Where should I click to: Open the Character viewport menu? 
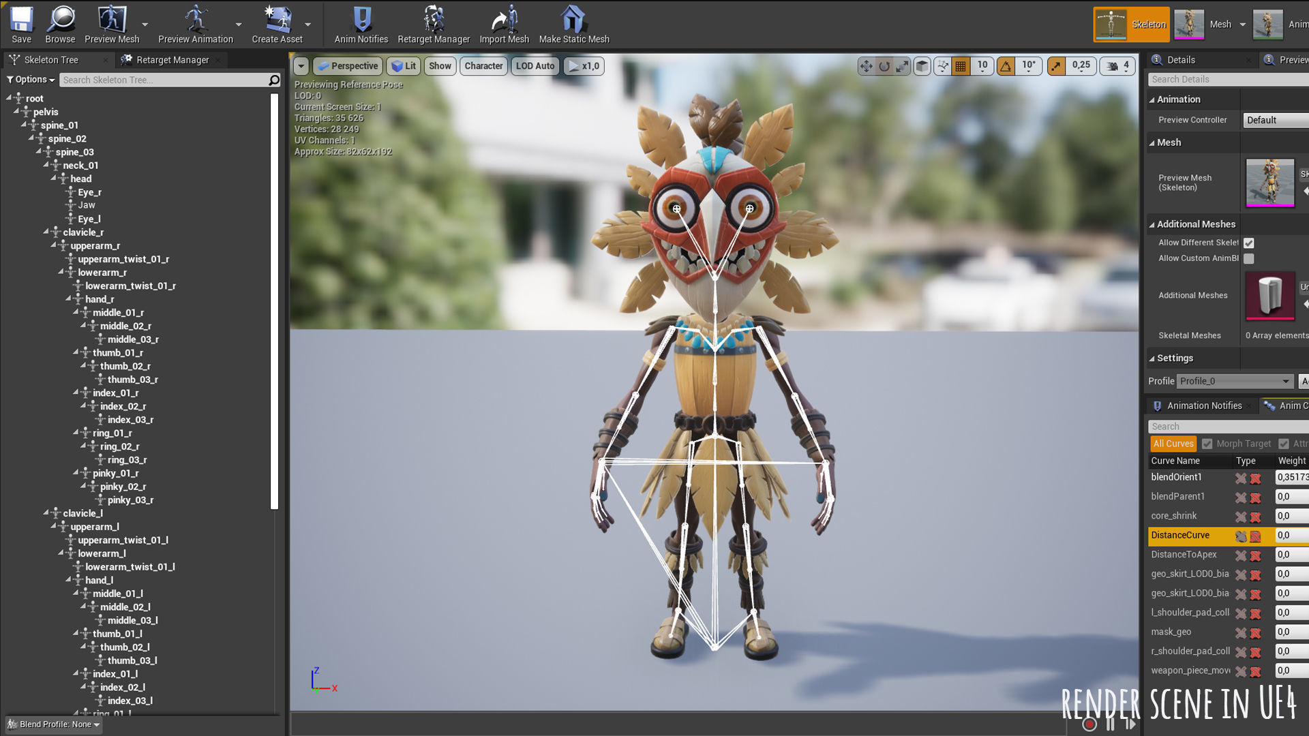483,66
